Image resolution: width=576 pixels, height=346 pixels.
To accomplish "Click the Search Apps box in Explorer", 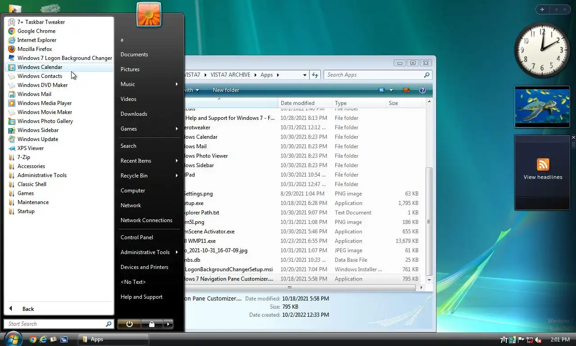I will tap(378, 75).
